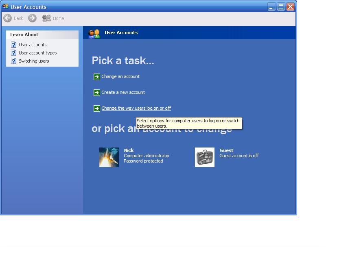
Task: Click the Back navigation arrow
Action: click(8, 18)
